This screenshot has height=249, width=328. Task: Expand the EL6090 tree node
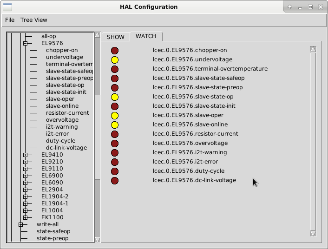25,183
